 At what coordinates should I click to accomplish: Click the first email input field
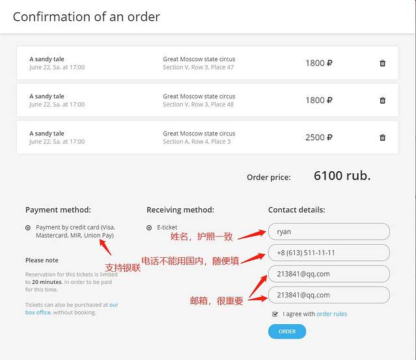[x=329, y=274]
